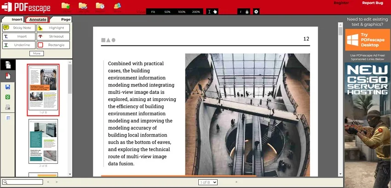391x188 pixels.
Task: Click thumbnail panel scroll-down arrow
Action: 70,174
